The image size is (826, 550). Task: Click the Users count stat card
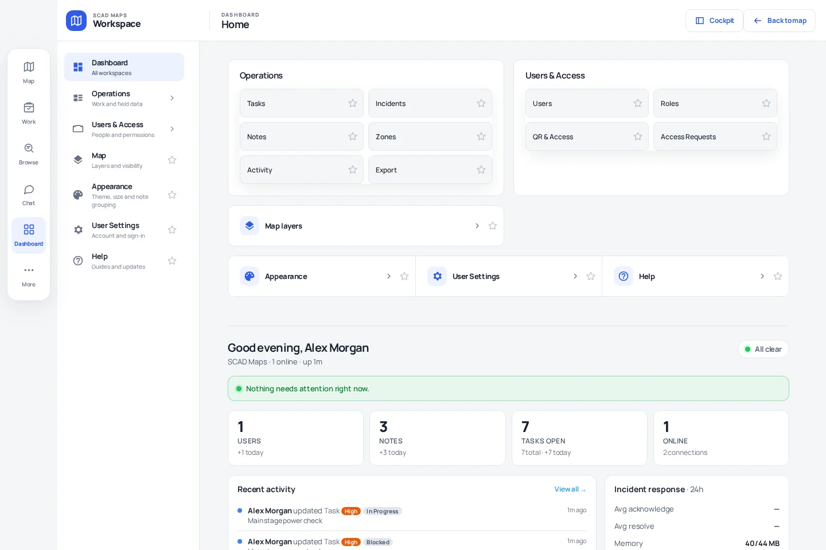point(295,438)
